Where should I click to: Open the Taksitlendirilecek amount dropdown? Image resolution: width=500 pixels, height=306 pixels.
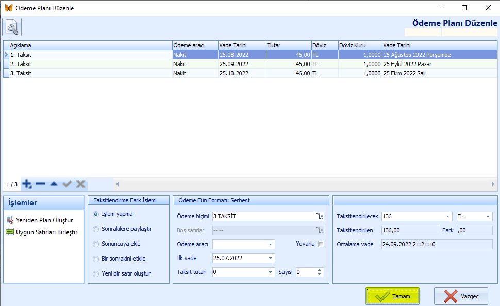[447, 216]
